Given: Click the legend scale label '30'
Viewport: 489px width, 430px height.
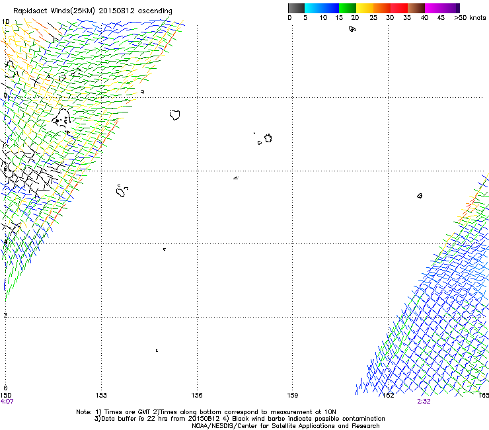Looking at the screenshot, I should (x=390, y=18).
